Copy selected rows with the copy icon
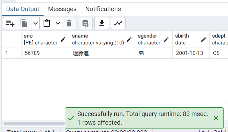Image resolution: width=228 pixels, height=132 pixels. pyautogui.click(x=24, y=23)
